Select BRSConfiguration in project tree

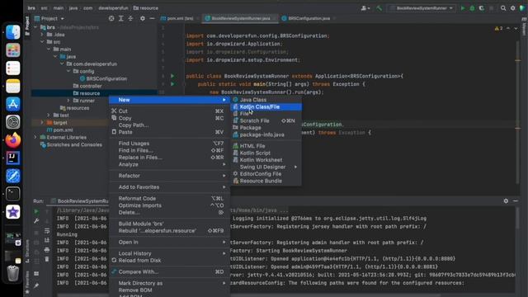(103, 79)
